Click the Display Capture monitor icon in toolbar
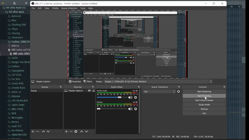 33,81
